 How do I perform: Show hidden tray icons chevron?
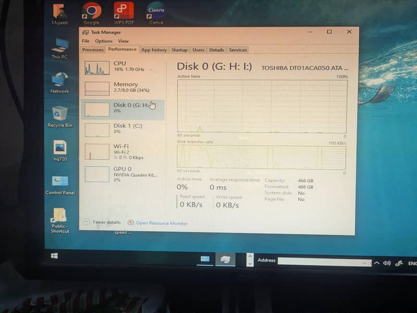(x=376, y=263)
